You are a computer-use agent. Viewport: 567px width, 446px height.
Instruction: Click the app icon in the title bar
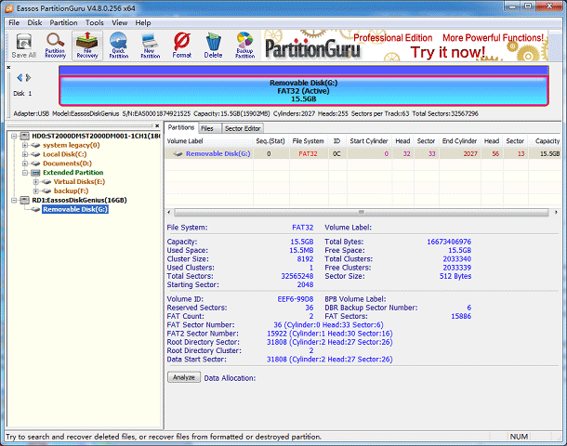[x=9, y=8]
